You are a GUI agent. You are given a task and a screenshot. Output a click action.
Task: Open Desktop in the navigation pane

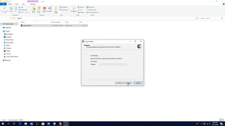coord(8,37)
